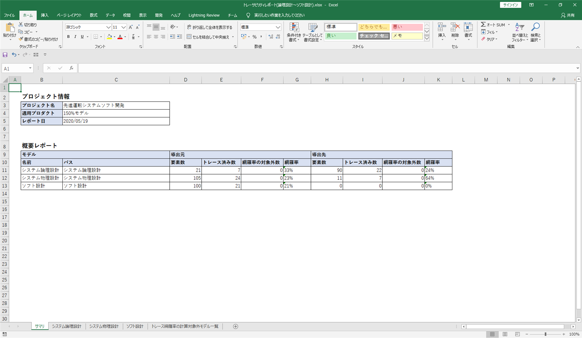The height and width of the screenshot is (338, 582).
Task: Switch to the Page Layout (ページ レイアウト) tab
Action: (x=69, y=15)
